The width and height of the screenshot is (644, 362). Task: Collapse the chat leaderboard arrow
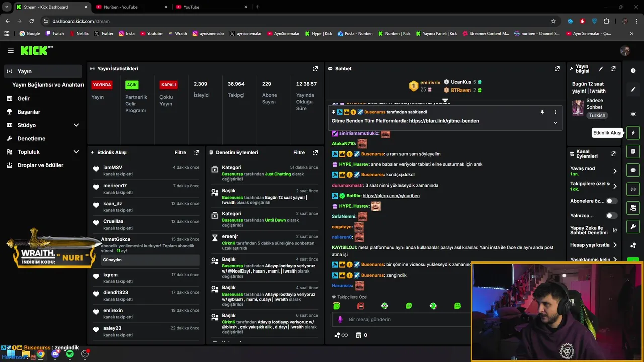coord(445,100)
